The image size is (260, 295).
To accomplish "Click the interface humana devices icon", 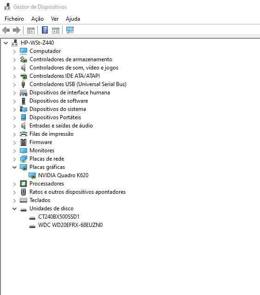I will point(23,93).
